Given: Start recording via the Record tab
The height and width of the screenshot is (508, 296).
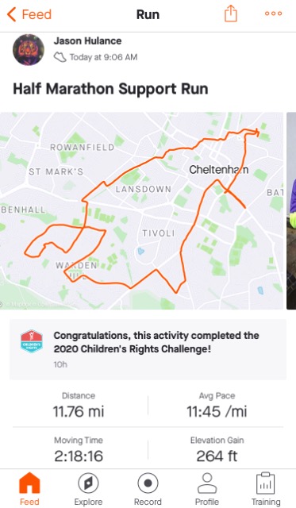Looking at the screenshot, I should tap(148, 489).
